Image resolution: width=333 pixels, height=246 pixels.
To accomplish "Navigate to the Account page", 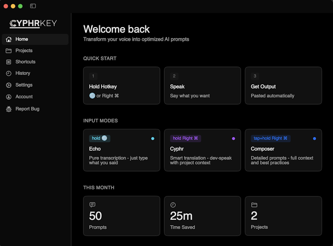I will point(35,97).
